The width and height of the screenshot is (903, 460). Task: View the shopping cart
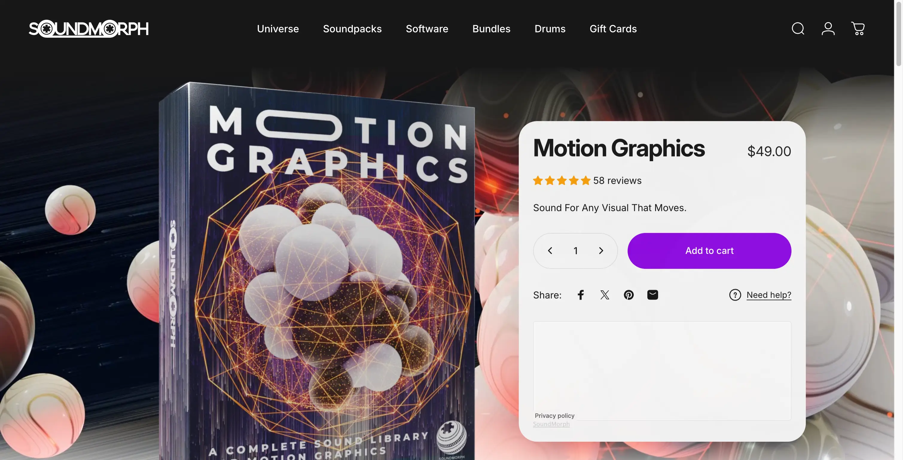tap(858, 29)
